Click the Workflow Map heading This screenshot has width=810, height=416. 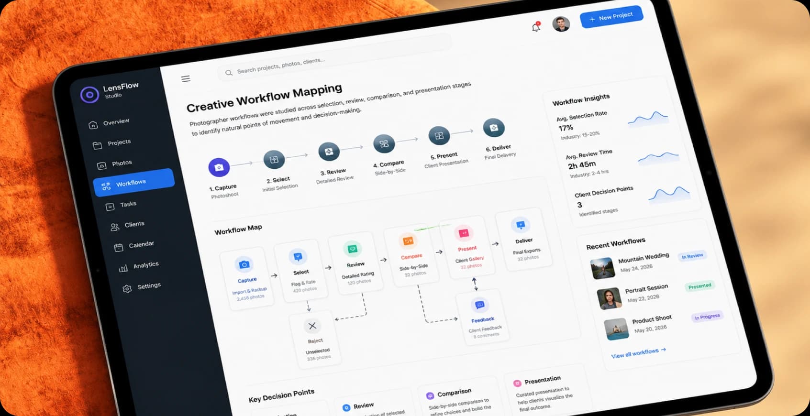(238, 230)
